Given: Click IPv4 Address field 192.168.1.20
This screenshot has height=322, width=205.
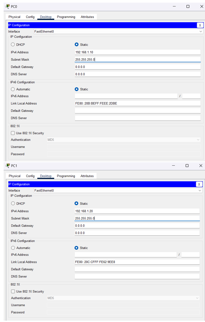Looking at the screenshot, I should tap(137, 211).
